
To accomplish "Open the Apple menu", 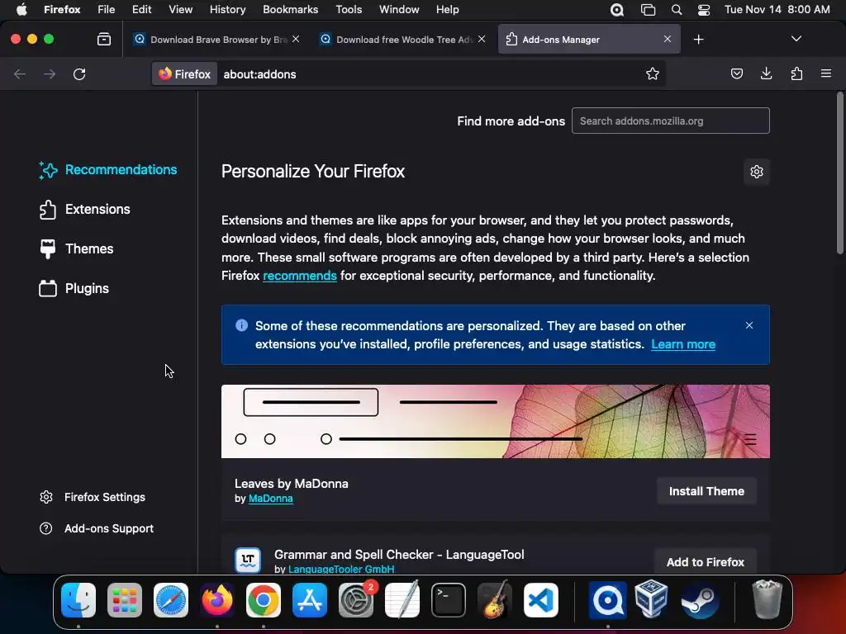I will tap(21, 9).
